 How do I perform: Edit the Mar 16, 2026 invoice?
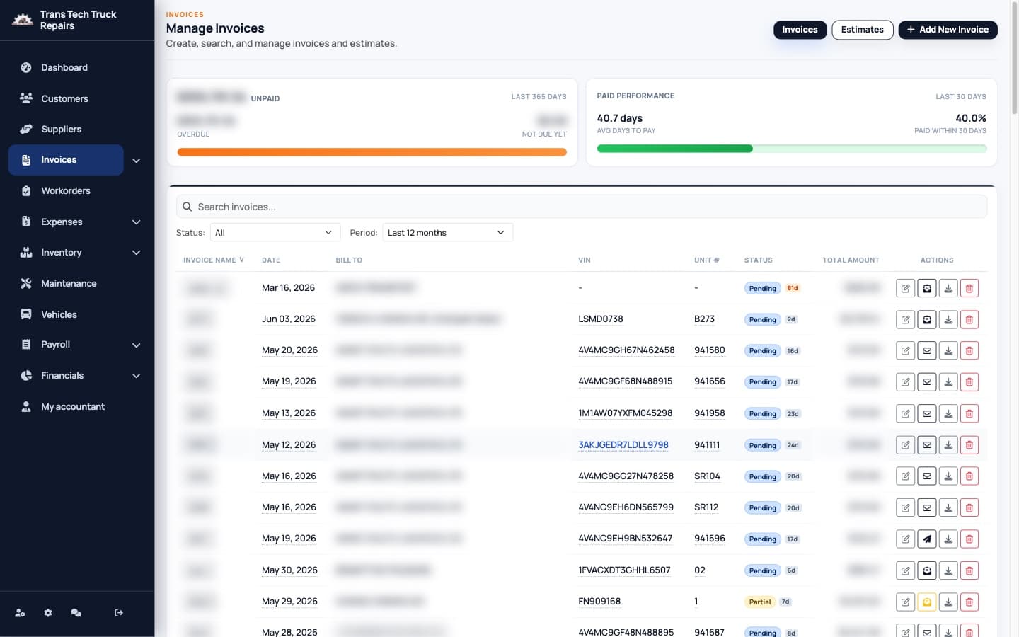[905, 288]
